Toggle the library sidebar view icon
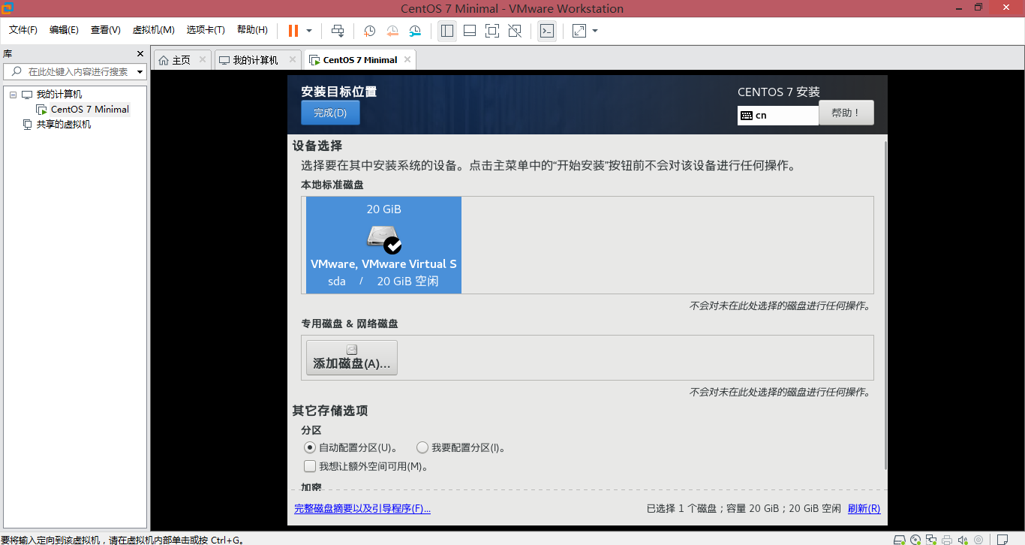Viewport: 1025px width, 545px height. click(447, 31)
